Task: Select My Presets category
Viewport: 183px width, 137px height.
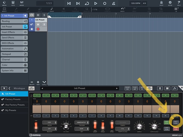Action: pos(14,110)
